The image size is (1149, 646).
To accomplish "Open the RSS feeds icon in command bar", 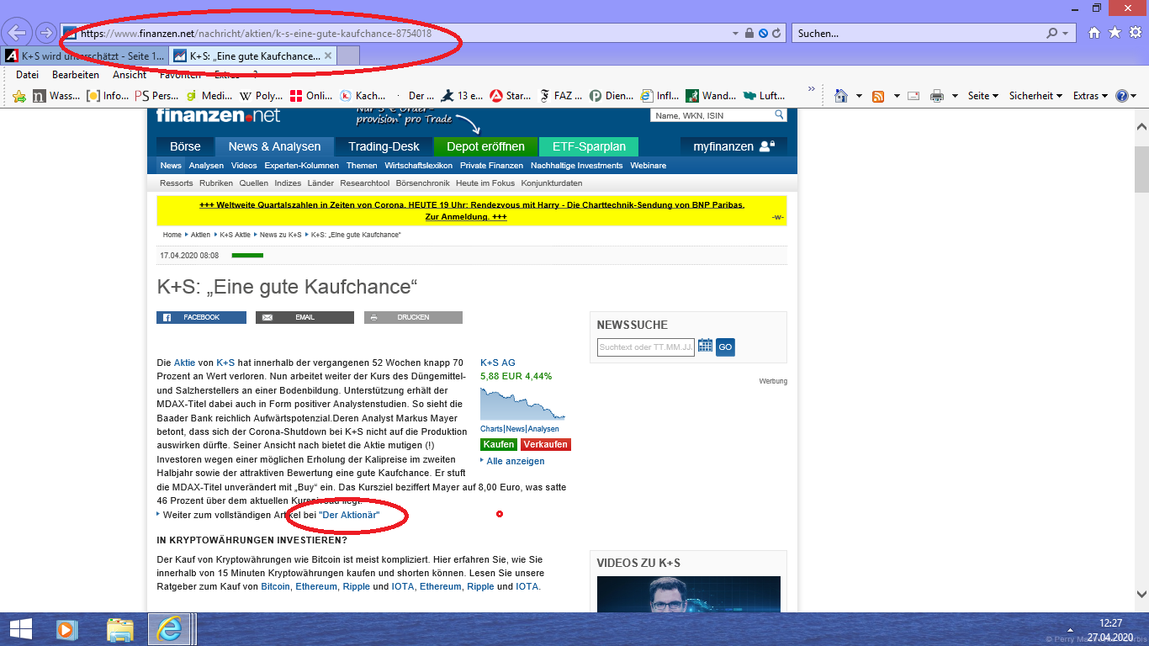I will point(878,96).
